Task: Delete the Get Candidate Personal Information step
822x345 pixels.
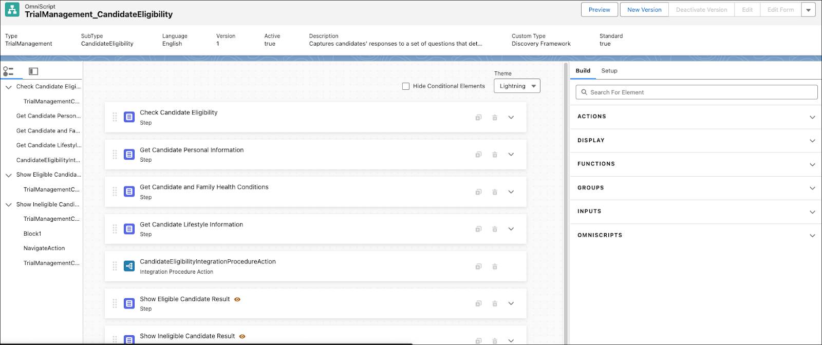Action: [495, 155]
